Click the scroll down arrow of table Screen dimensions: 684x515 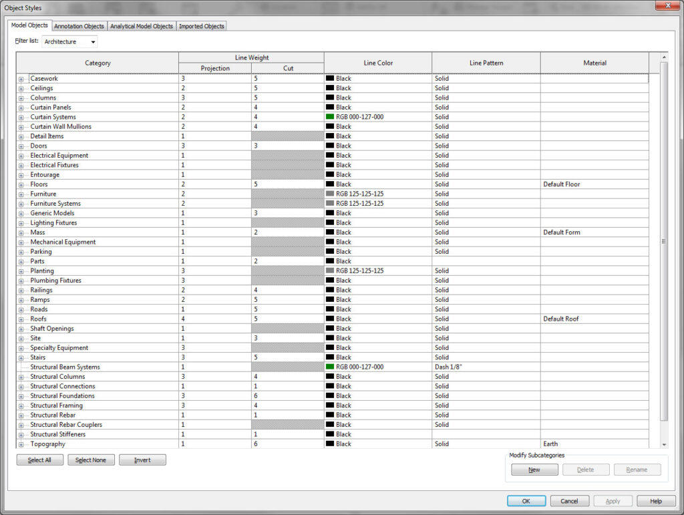click(664, 444)
